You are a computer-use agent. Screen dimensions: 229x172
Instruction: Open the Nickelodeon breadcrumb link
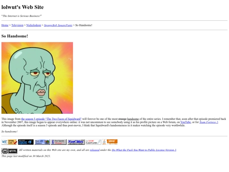[34, 25]
